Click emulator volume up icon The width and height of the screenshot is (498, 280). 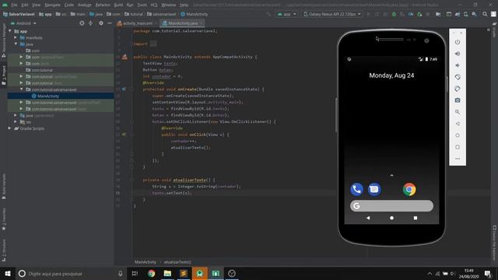[x=458, y=54]
